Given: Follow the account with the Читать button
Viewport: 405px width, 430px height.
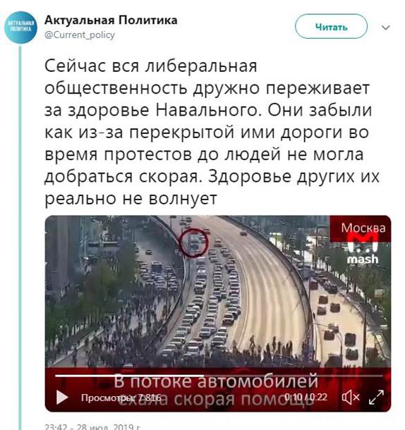Looking at the screenshot, I should 331,27.
